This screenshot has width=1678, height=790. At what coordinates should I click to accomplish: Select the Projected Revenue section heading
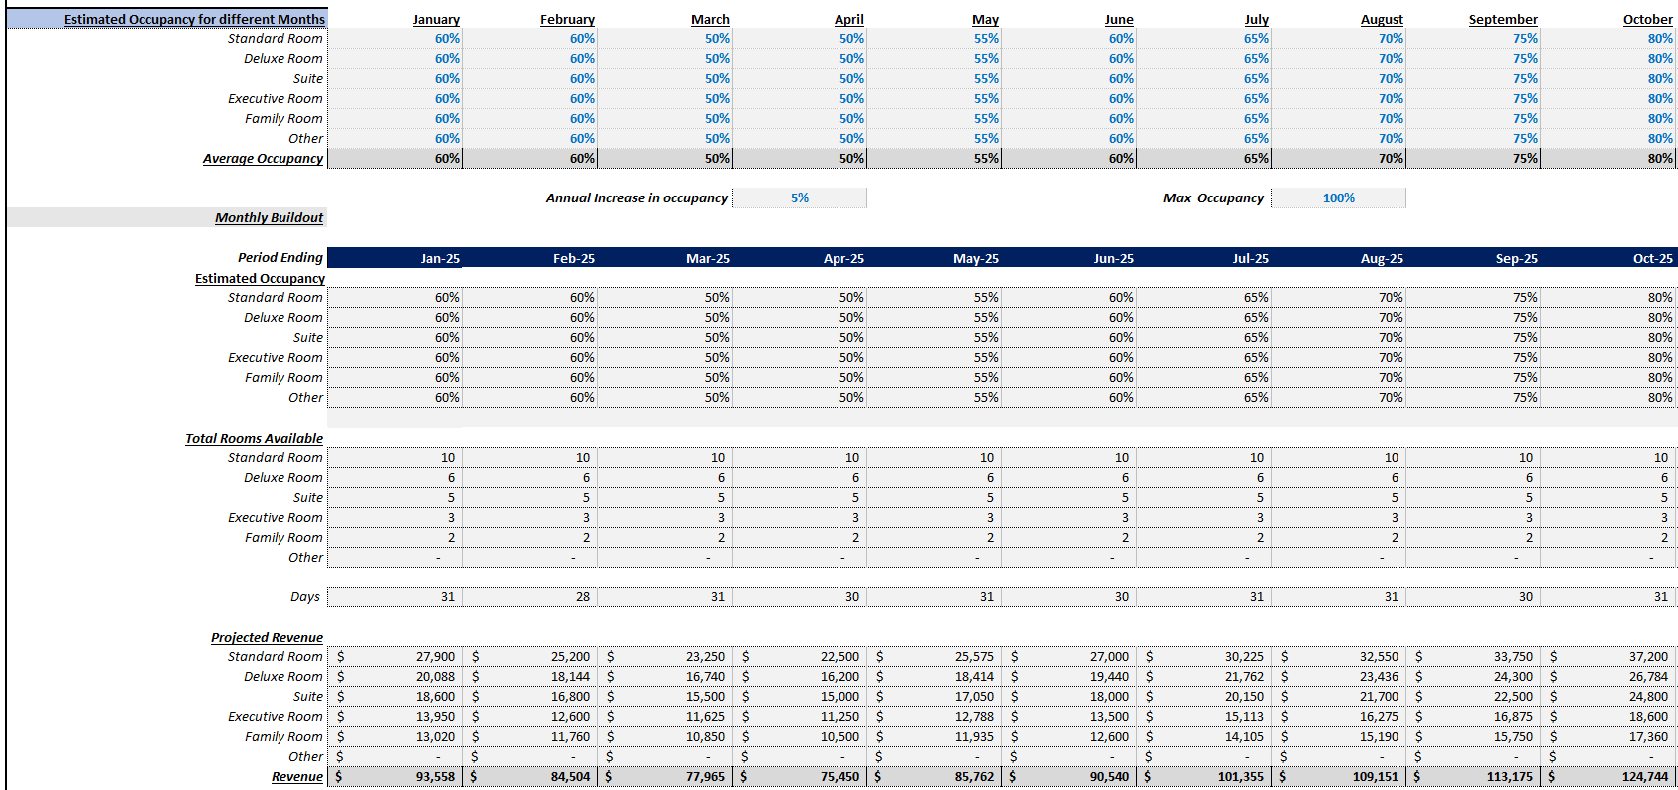click(267, 637)
